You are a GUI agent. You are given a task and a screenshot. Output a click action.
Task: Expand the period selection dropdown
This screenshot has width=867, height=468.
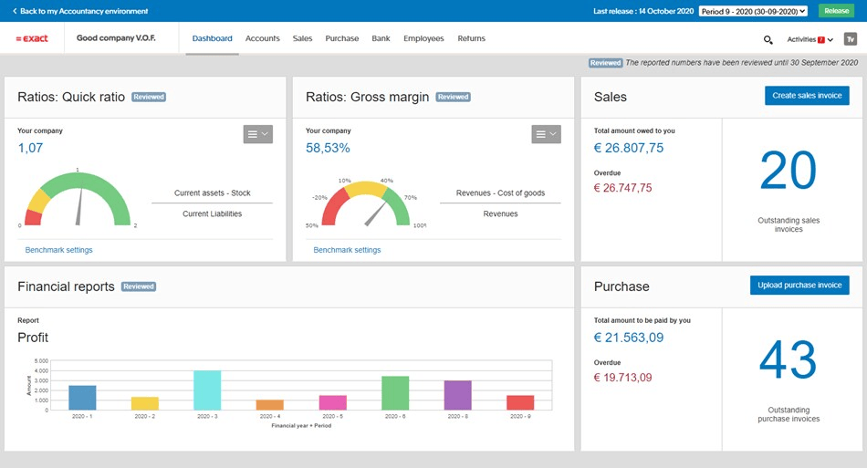(753, 11)
